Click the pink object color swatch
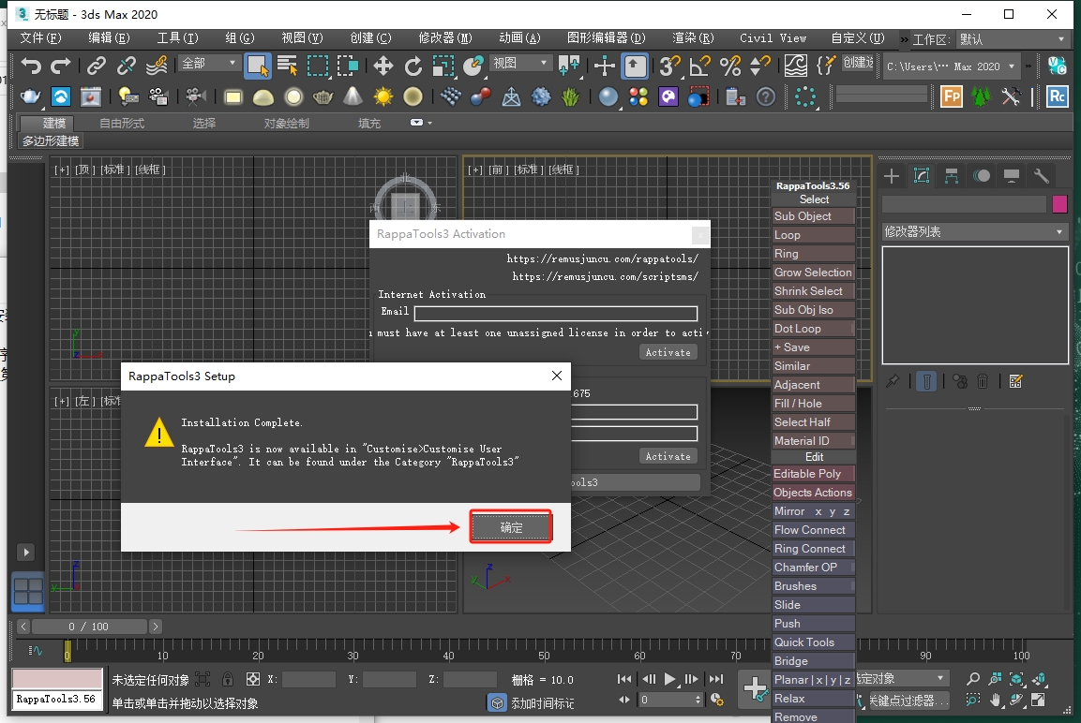This screenshot has height=723, width=1081. click(x=1059, y=203)
